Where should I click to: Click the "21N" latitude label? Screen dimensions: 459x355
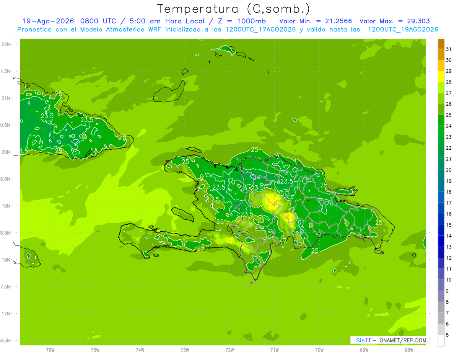pos(7,98)
